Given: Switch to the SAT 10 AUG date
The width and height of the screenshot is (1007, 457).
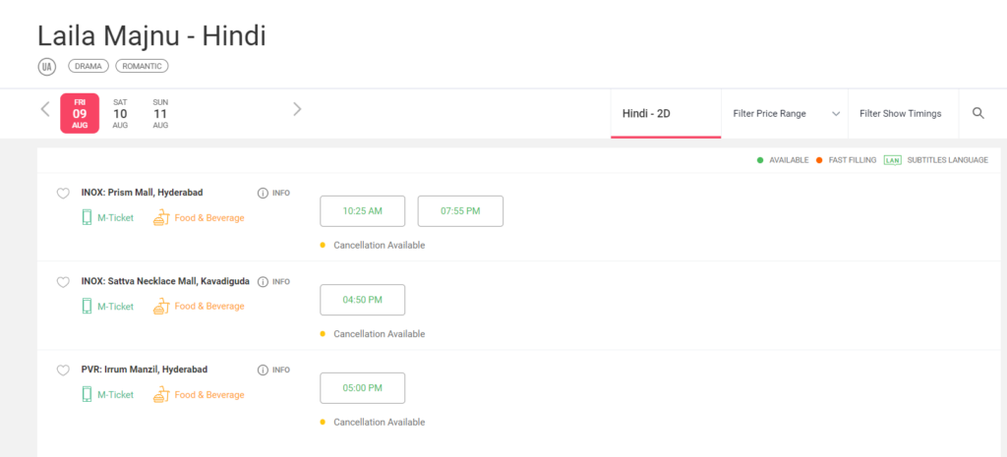Looking at the screenshot, I should tap(120, 114).
